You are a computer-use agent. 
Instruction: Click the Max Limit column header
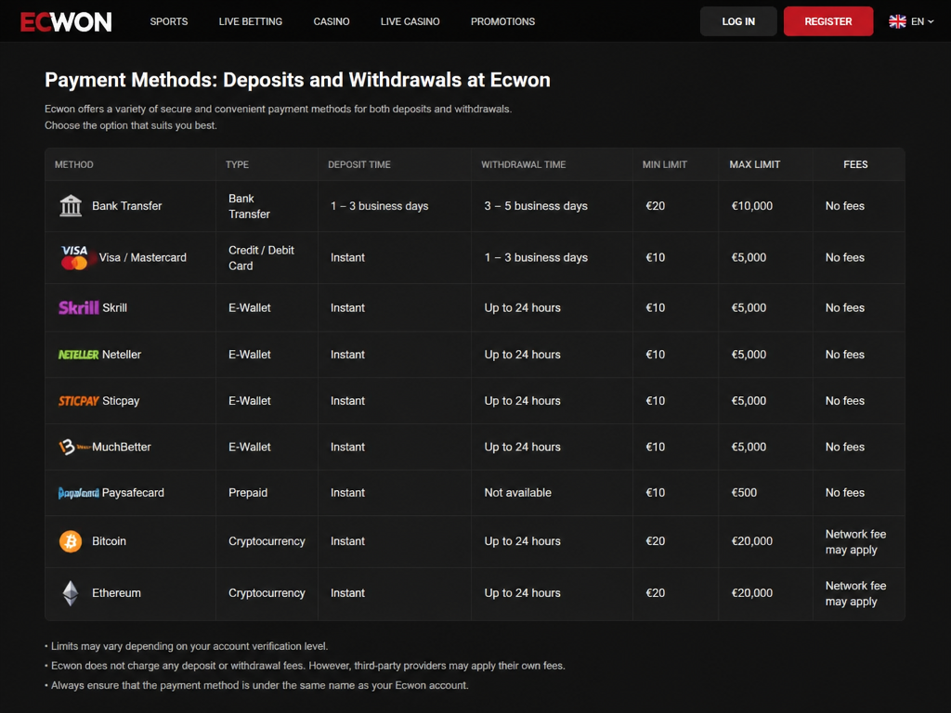click(754, 164)
